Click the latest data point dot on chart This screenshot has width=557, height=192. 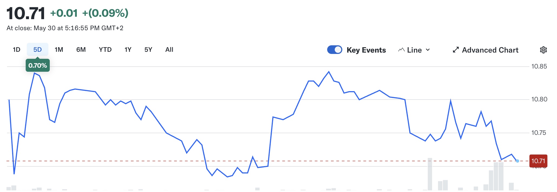(x=517, y=161)
